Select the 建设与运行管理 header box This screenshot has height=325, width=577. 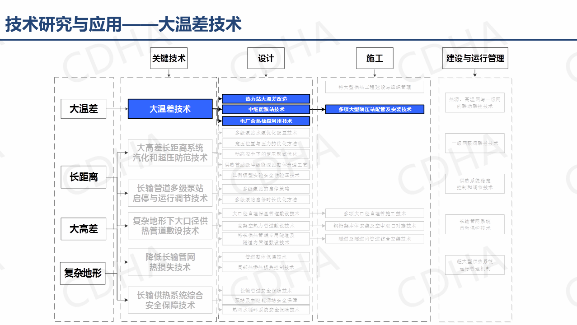[x=475, y=59]
